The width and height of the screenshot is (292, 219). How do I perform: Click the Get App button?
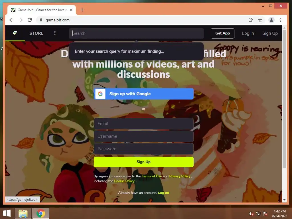click(x=222, y=33)
